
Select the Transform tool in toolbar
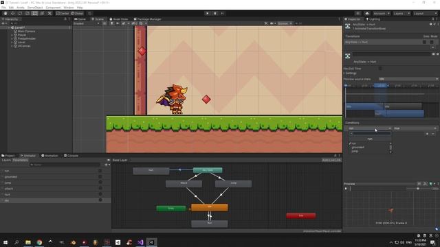pos(42,13)
